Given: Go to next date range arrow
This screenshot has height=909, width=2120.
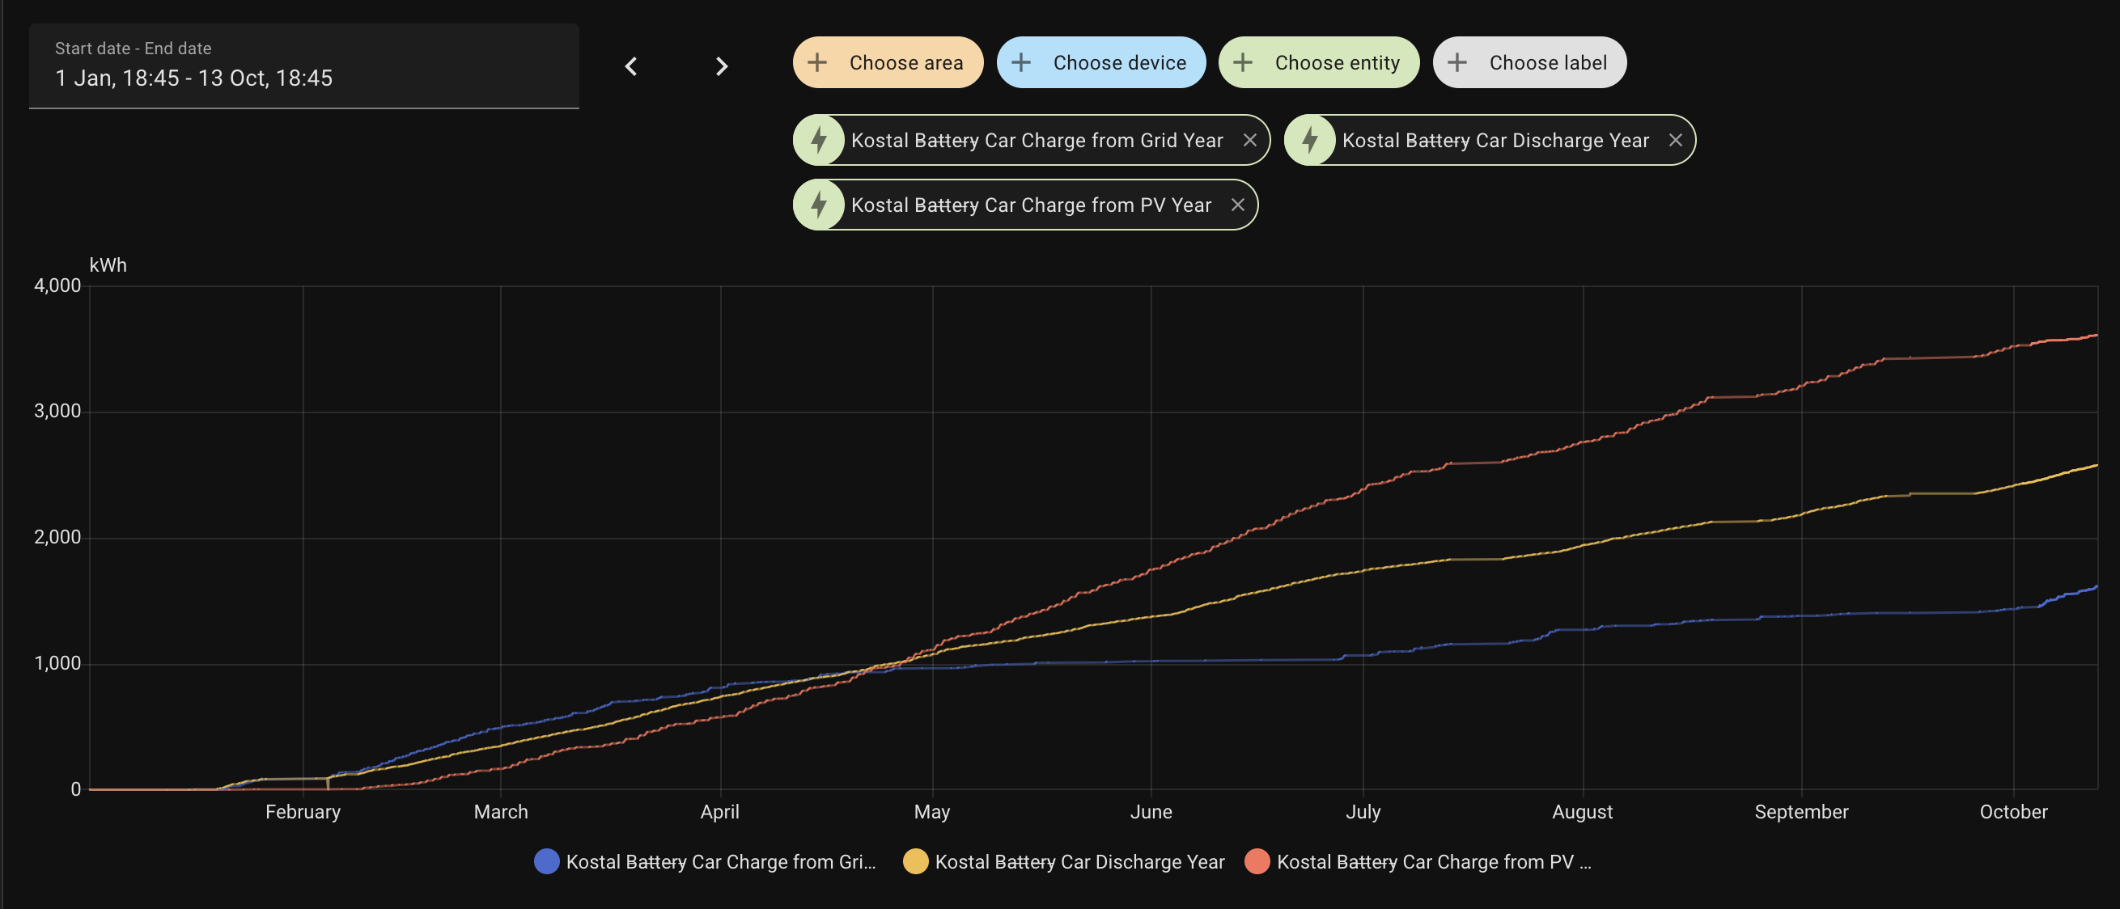Looking at the screenshot, I should (721, 66).
